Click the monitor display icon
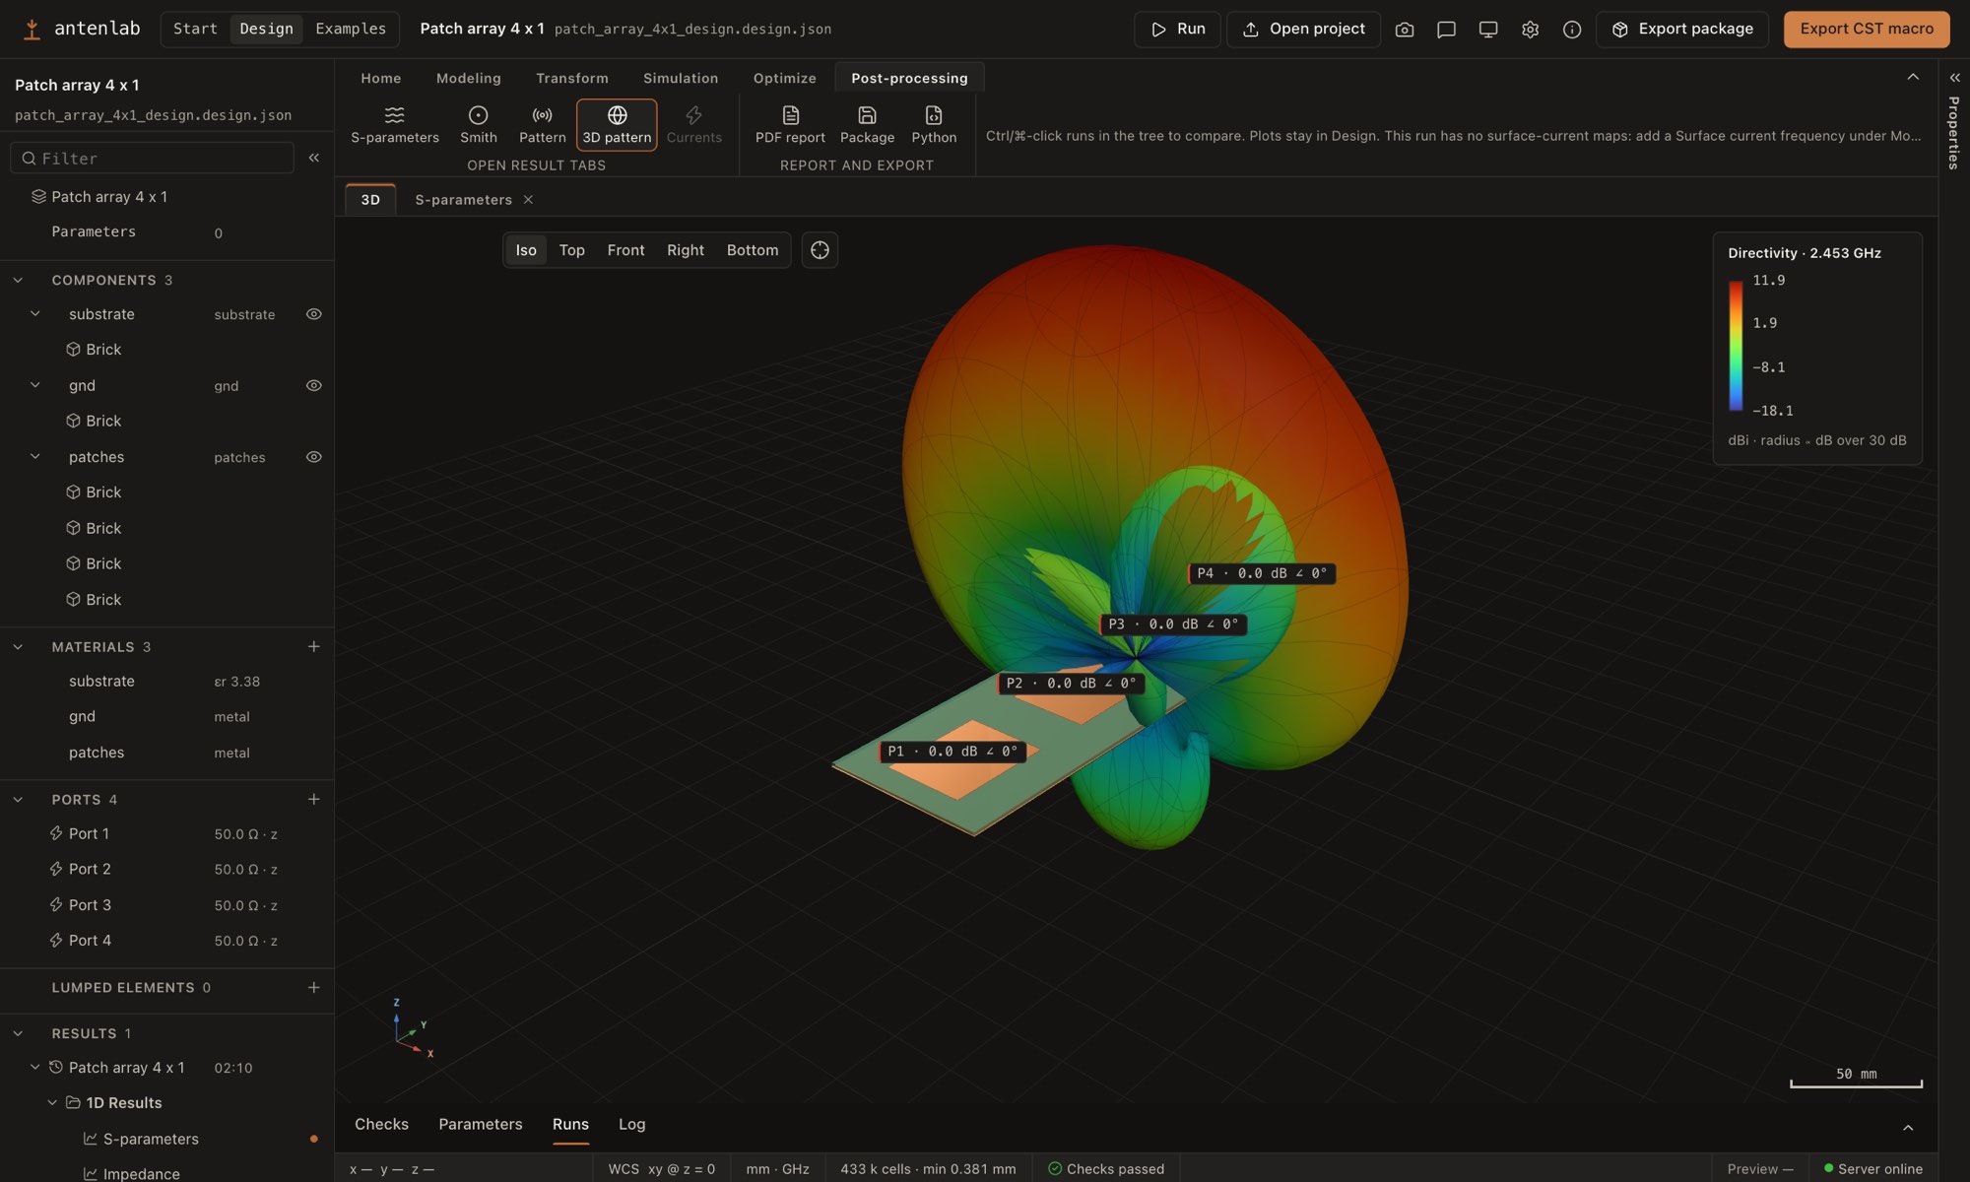 coord(1488,30)
